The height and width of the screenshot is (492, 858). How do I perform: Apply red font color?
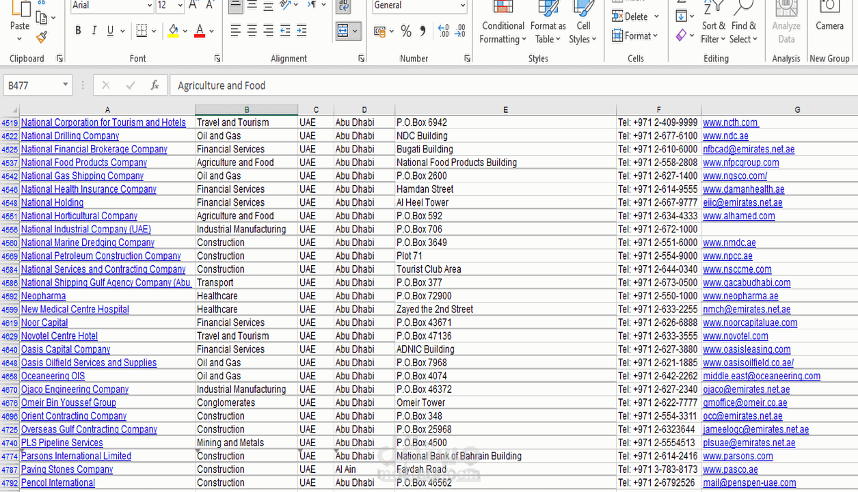click(200, 31)
